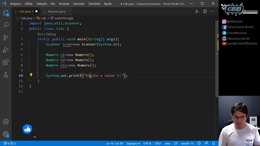
Task: Switch to the Calc.java tab
Action: pos(26,11)
